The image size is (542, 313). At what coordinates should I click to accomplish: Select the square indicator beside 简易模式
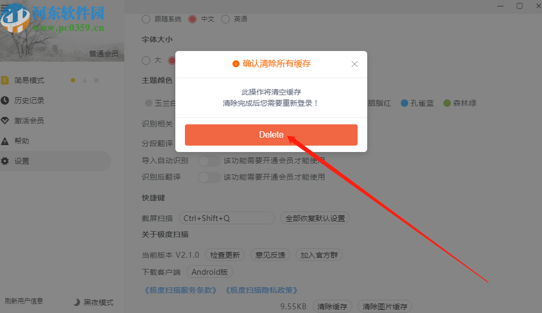tap(97, 80)
